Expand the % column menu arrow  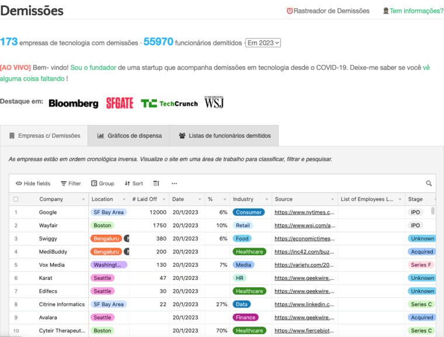coord(225,199)
